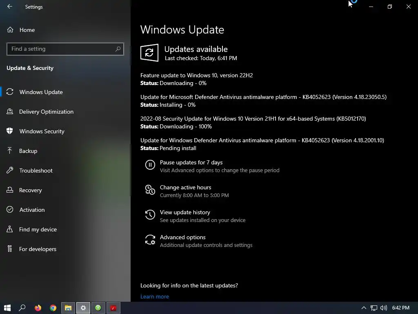The image size is (418, 314).
Task: Open the green download app in taskbar
Action: [x=98, y=308]
